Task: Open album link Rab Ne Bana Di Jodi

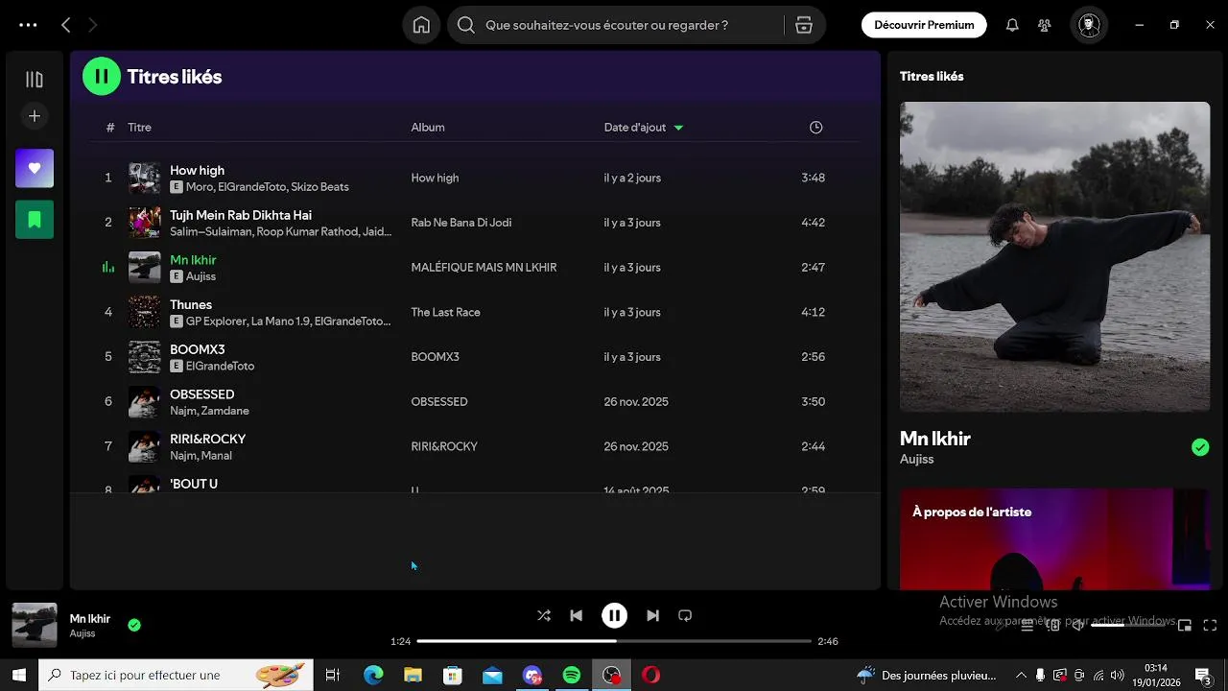Action: (x=461, y=223)
